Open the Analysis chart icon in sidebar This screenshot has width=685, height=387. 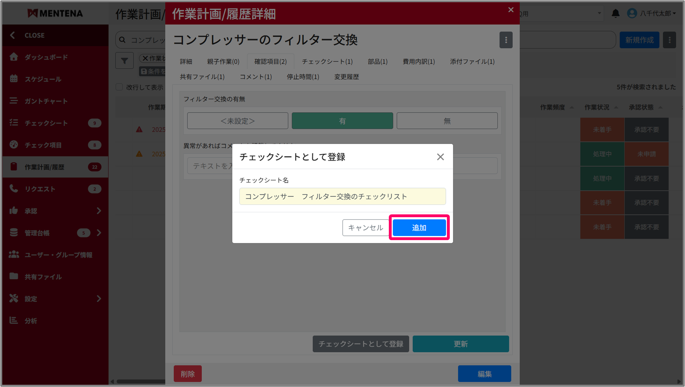[x=14, y=320]
